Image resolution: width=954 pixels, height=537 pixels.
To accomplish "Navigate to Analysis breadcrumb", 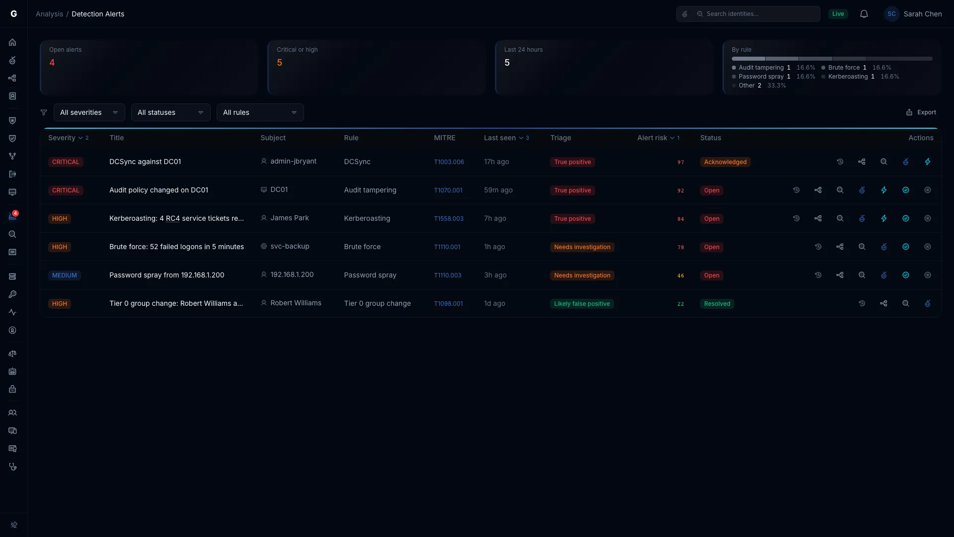I will coord(49,14).
